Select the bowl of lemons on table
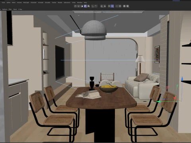Image resolution: width=191 pixels, height=143 pixels. coord(109,89)
